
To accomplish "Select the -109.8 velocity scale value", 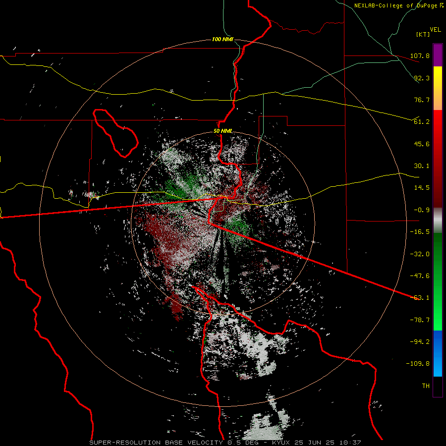I will click(x=418, y=364).
